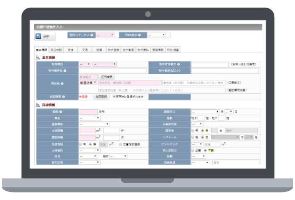This screenshot has width=295, height=200.
Task: Switch to the 設備 tab
Action: pyautogui.click(x=99, y=50)
